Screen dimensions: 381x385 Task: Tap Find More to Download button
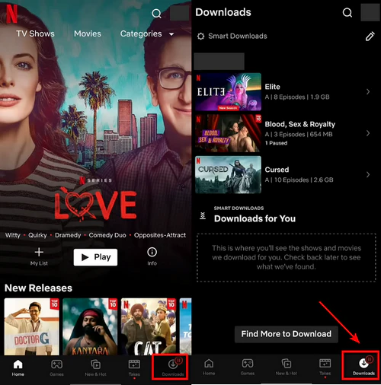(x=287, y=334)
